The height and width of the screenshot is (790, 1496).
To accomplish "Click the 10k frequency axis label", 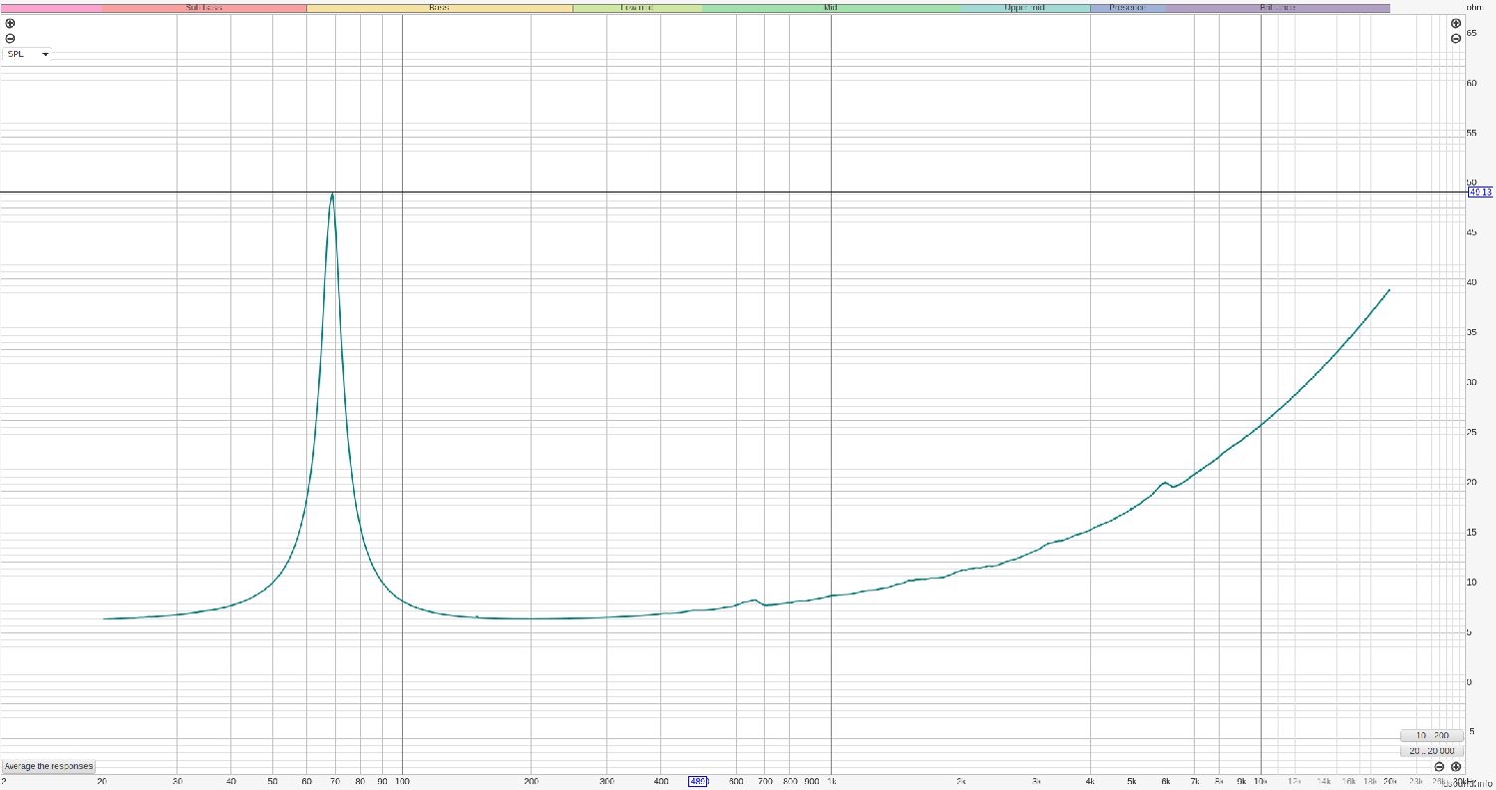I will coord(1262,781).
